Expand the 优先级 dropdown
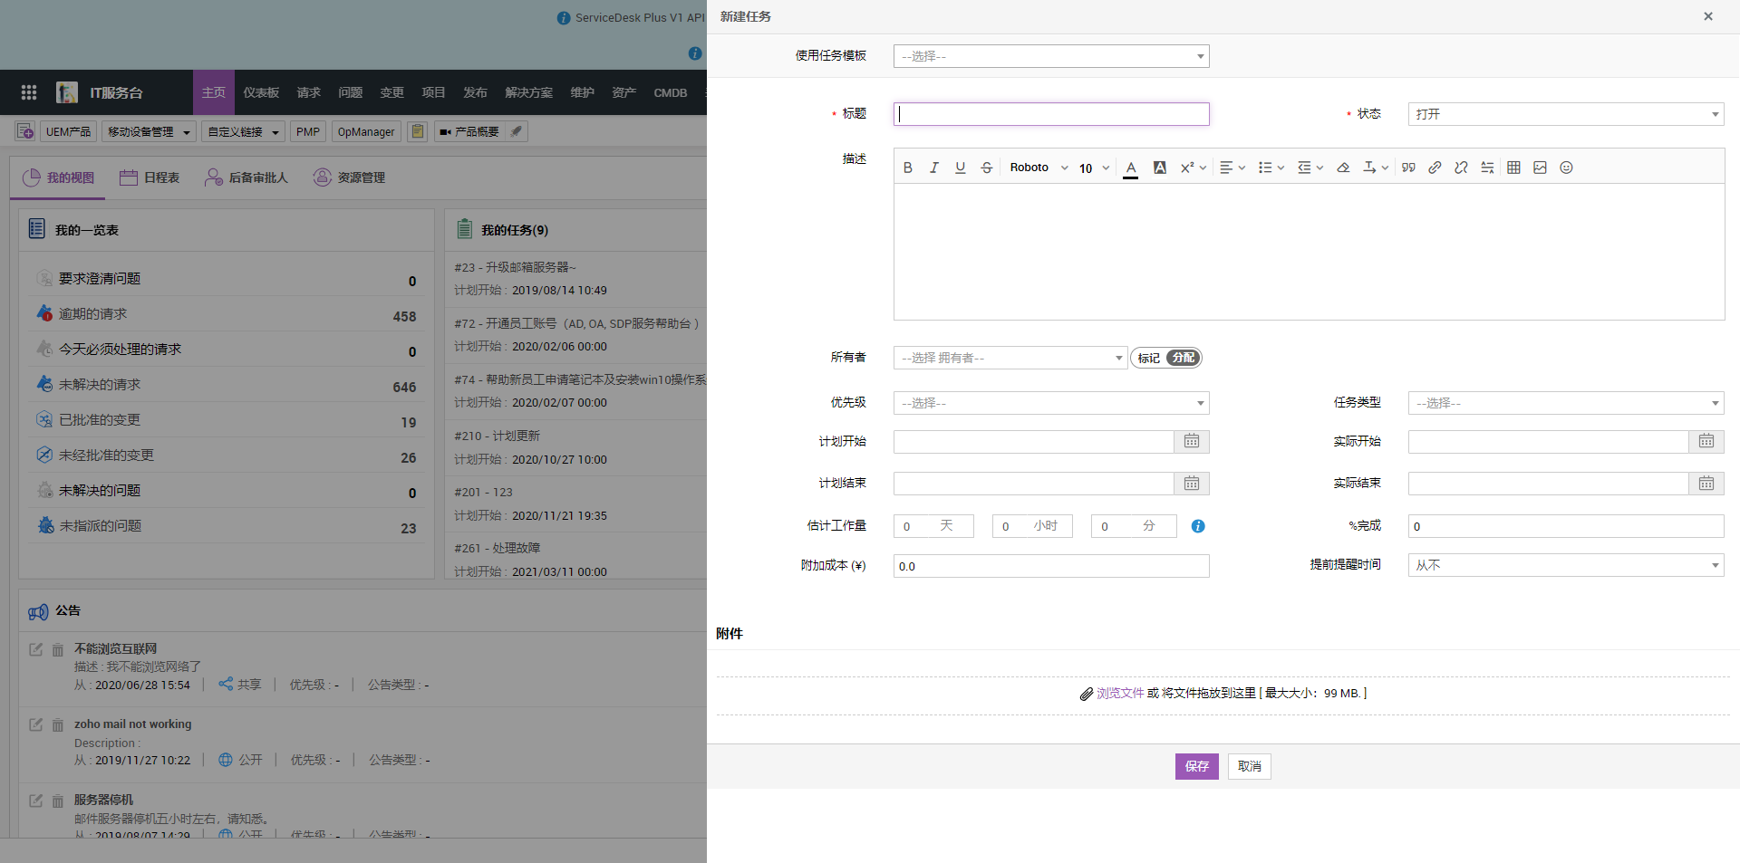The image size is (1740, 863). [x=1051, y=403]
